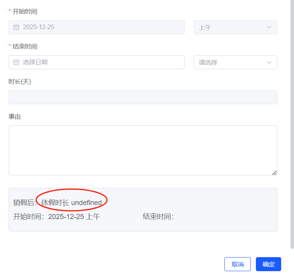Click the 时长(天) duration field

tap(143, 97)
